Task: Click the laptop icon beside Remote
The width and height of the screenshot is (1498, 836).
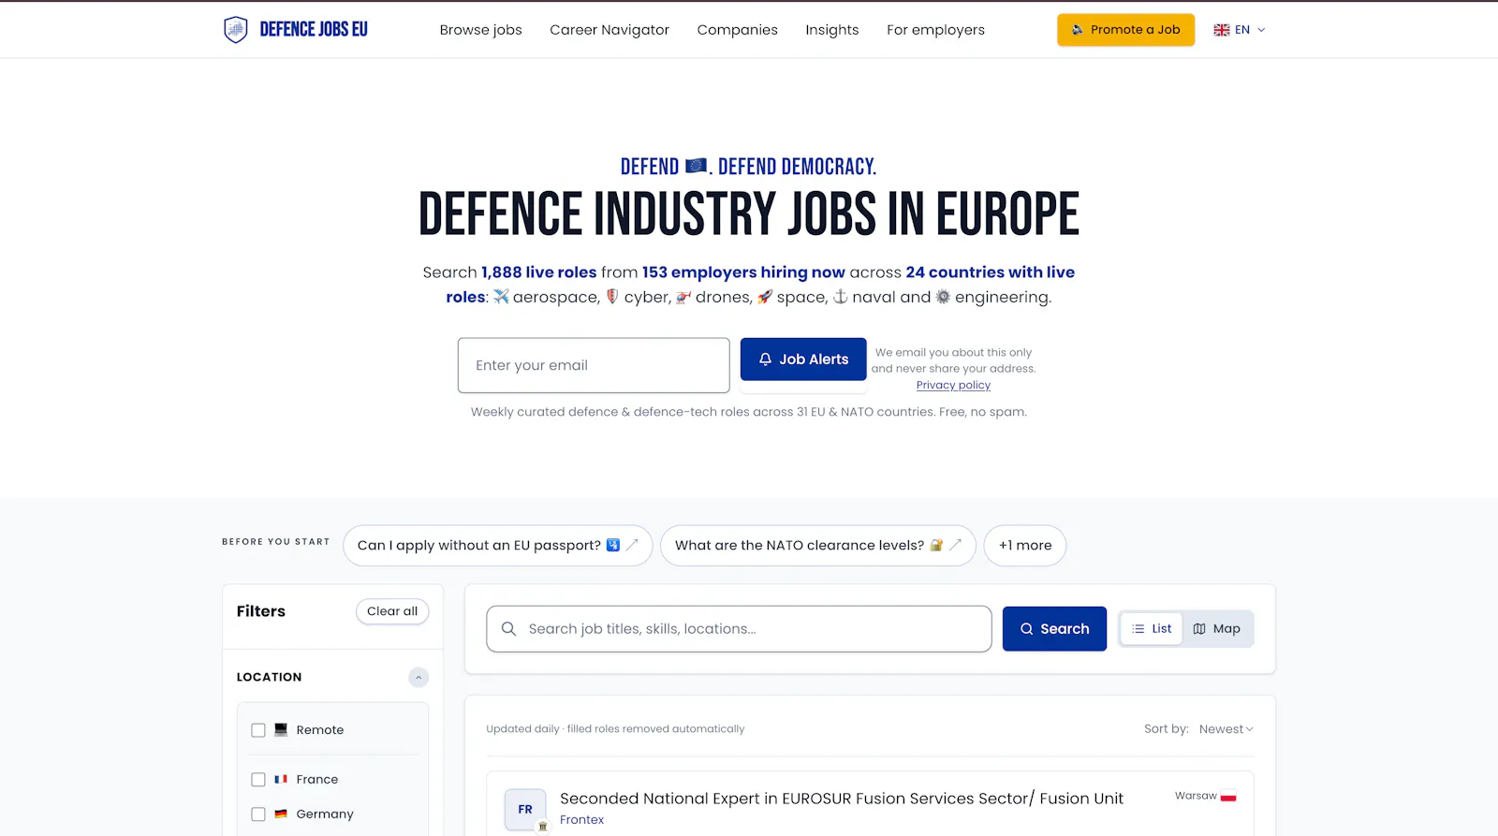Action: pyautogui.click(x=281, y=730)
